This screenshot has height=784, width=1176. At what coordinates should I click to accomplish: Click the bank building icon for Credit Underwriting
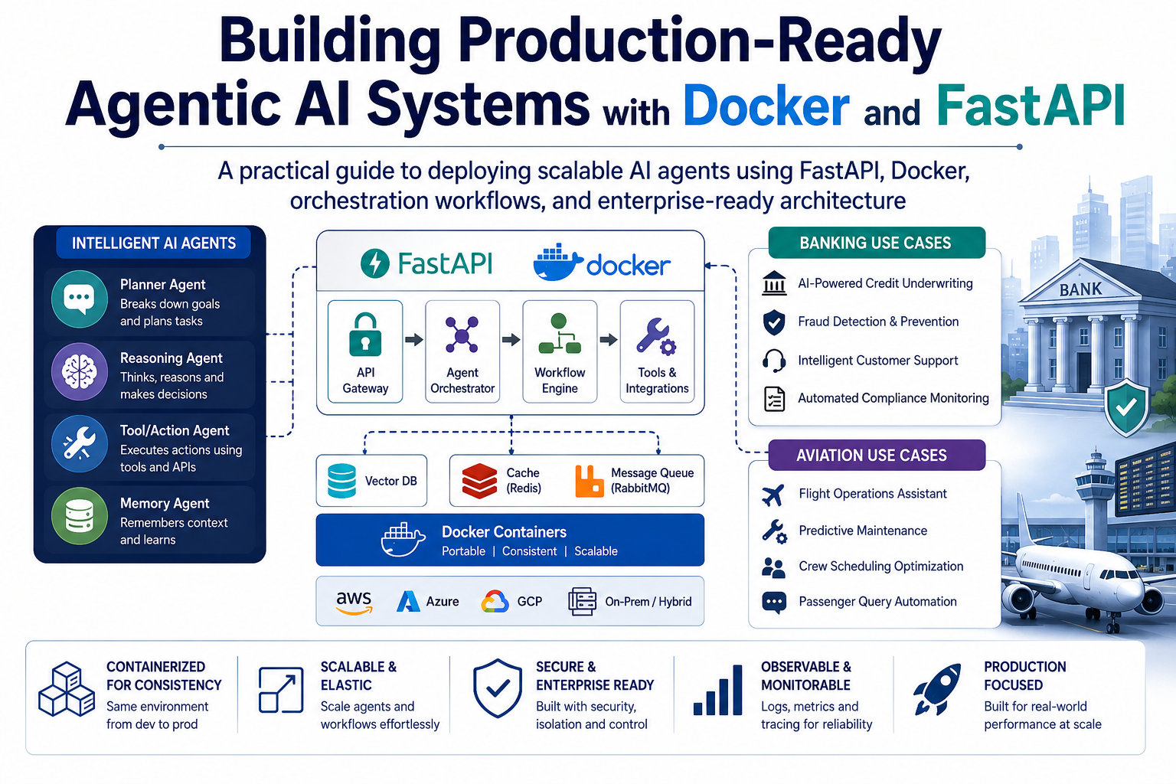pos(774,283)
